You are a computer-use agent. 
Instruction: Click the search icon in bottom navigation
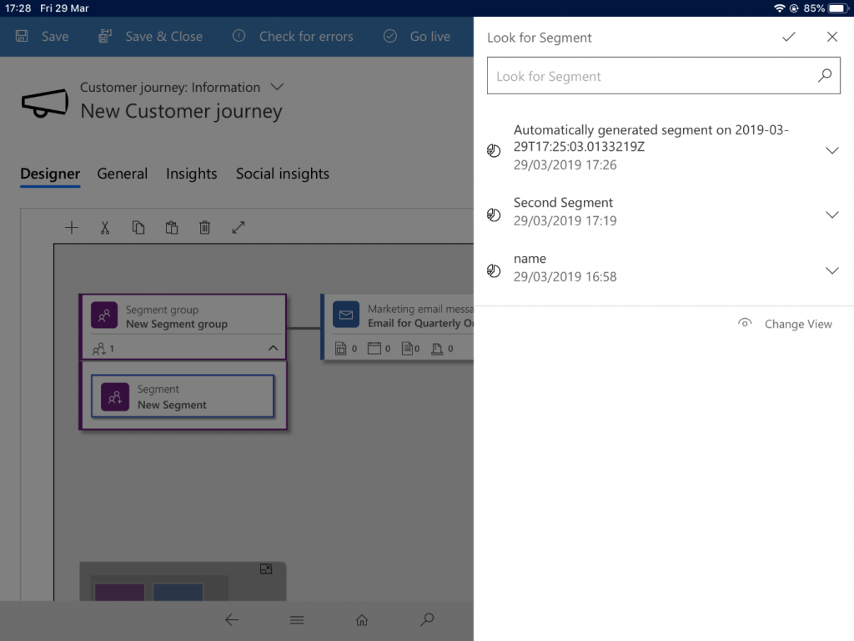pos(427,620)
